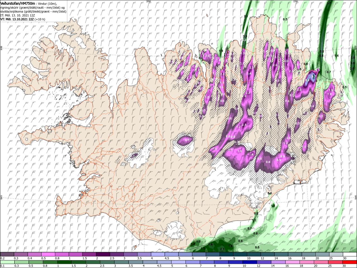Select the bright red 30 swatch in rain legend

click(x=350, y=262)
